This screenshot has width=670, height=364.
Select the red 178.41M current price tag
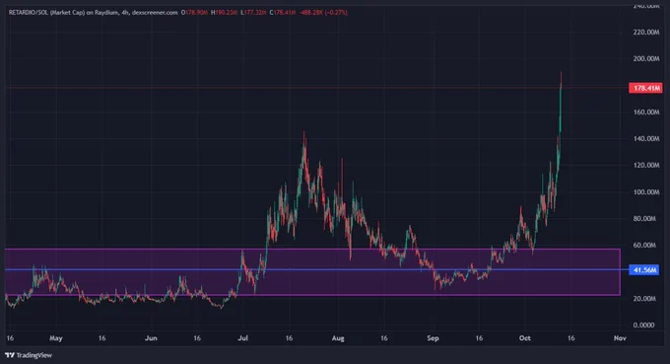coord(645,88)
